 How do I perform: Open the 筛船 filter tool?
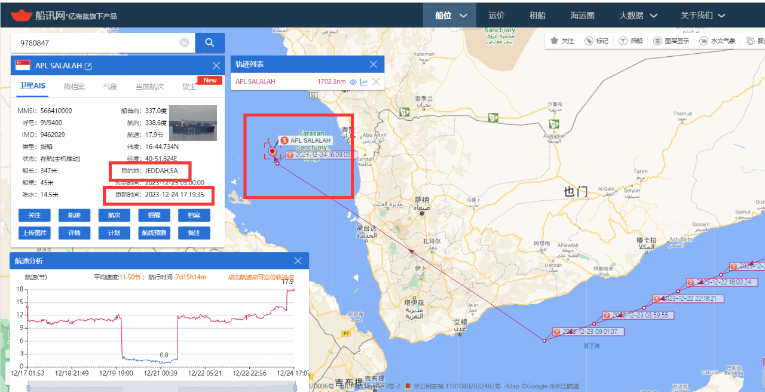623,41
